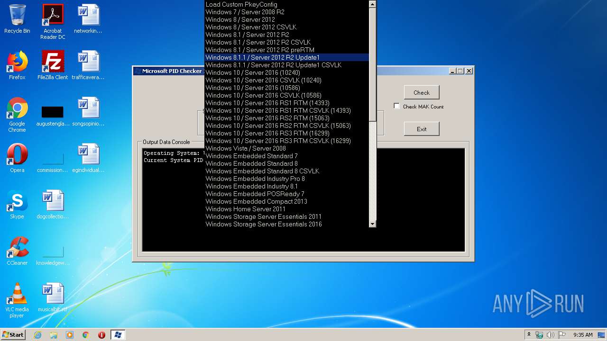Viewport: 607px width, 341px height.
Task: Open the networkin... Word document icon
Action: (x=88, y=19)
